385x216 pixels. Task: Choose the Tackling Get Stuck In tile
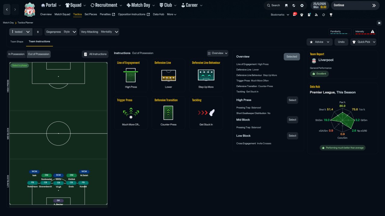pos(206,113)
